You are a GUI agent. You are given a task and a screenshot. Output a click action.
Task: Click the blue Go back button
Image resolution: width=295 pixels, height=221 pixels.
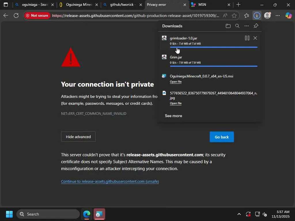click(222, 137)
